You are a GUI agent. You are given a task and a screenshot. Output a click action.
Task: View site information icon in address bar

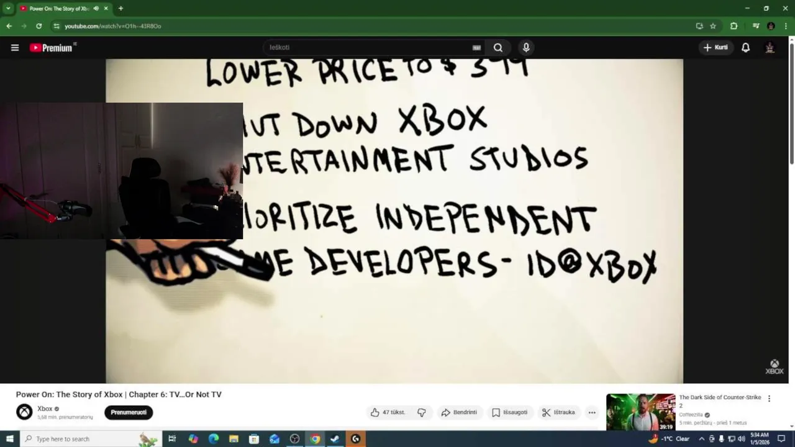[x=57, y=26]
